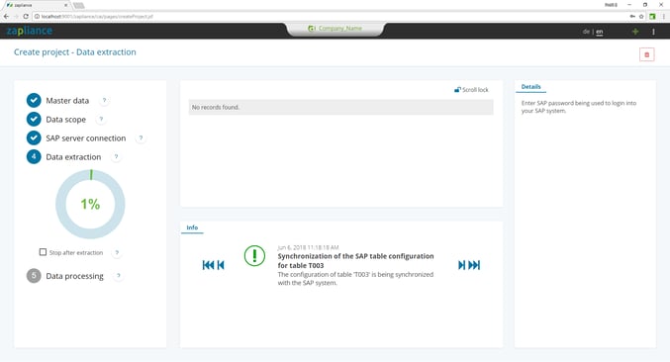Click the 1% extraction progress ring
This screenshot has width=670, height=362.
coord(90,204)
